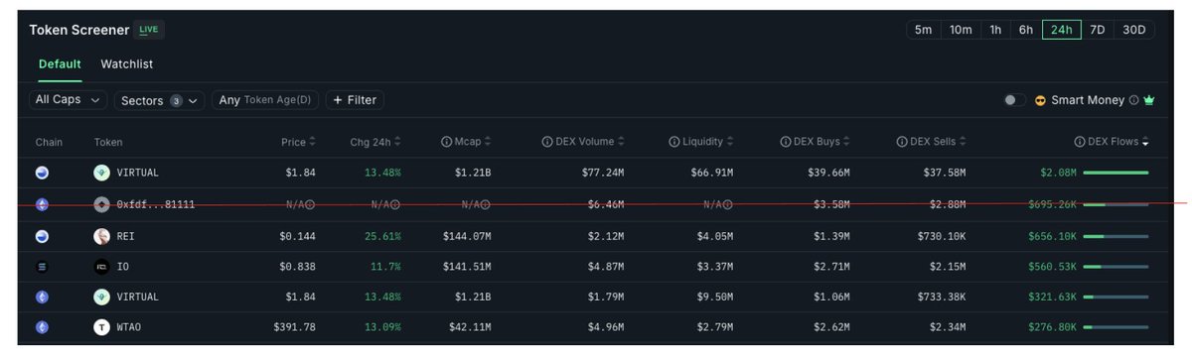Screen dimensions: 1192x357
Task: Switch to the Watchlist tab
Action: (126, 64)
